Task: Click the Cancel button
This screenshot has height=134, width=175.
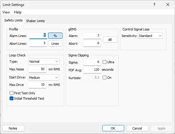Action: tap(137, 128)
